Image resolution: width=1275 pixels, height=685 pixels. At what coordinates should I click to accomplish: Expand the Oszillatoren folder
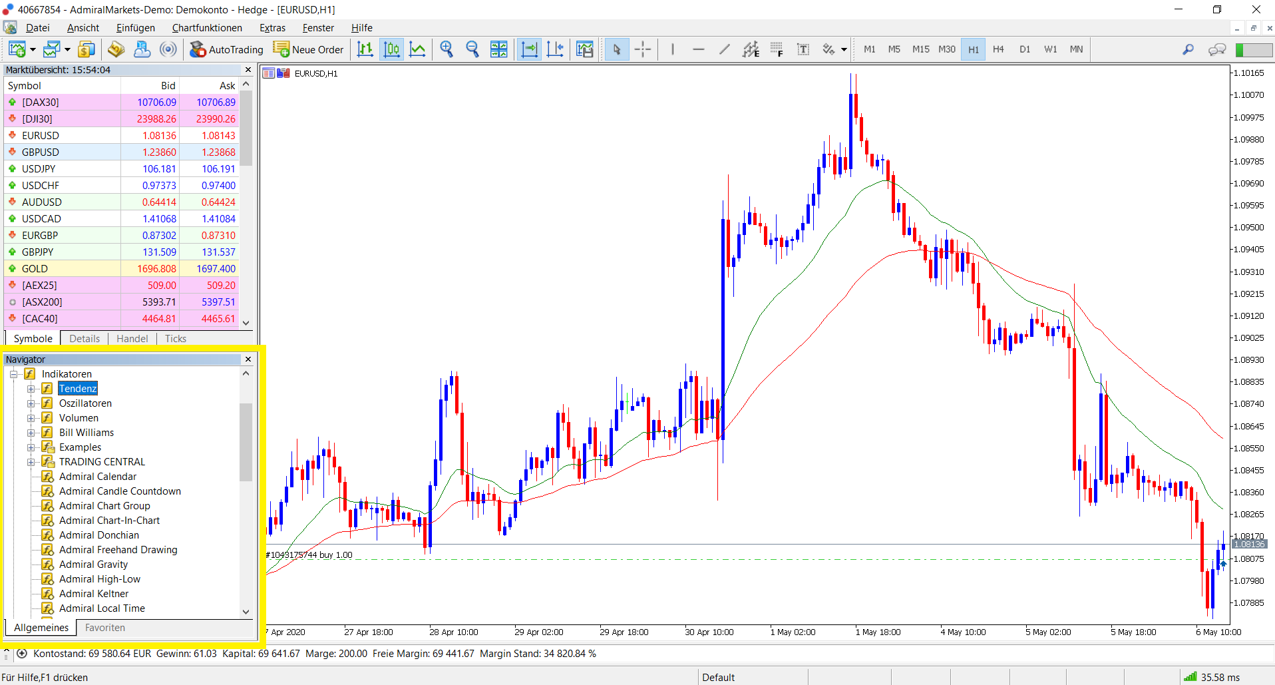[31, 403]
